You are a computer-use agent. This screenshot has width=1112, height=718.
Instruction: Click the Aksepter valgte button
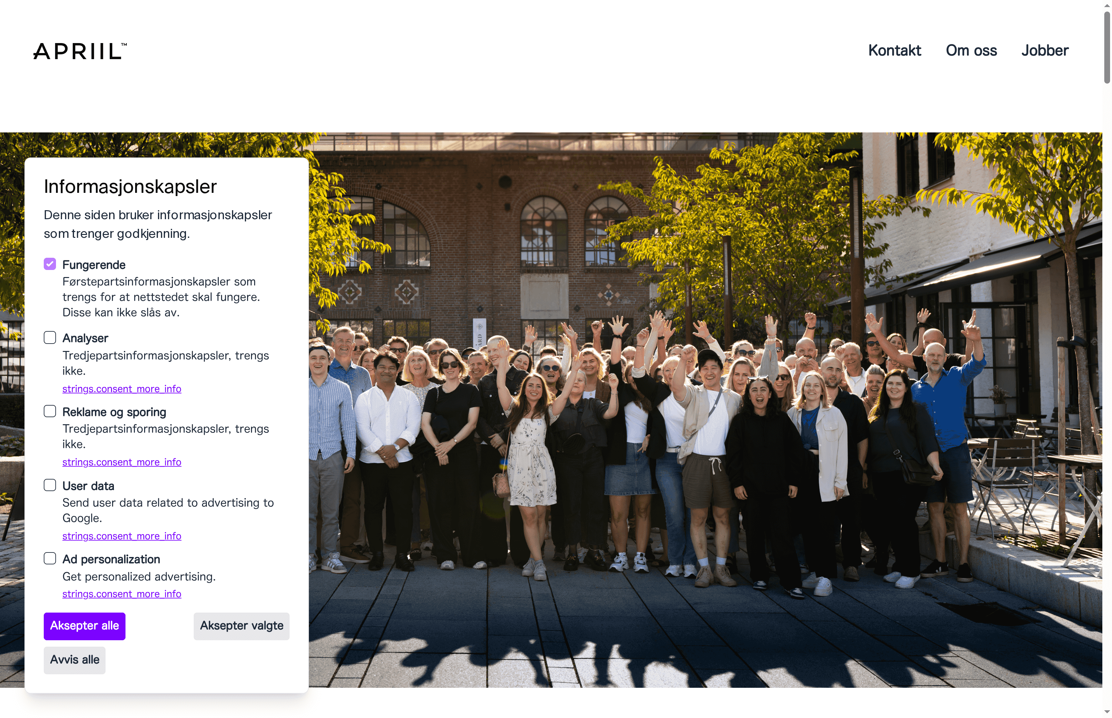241,626
